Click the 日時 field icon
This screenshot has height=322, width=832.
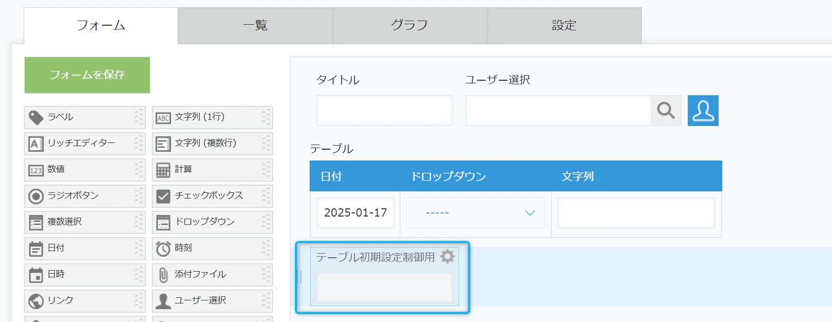(x=36, y=275)
